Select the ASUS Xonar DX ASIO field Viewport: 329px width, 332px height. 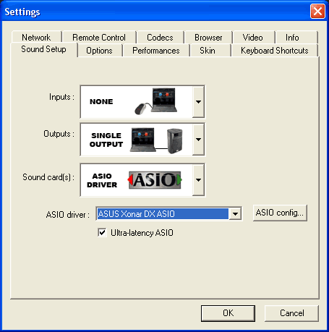click(x=163, y=214)
